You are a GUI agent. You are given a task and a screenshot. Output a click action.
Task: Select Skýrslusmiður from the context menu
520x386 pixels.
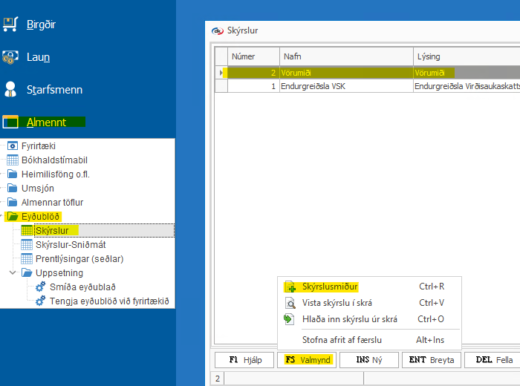tap(331, 287)
